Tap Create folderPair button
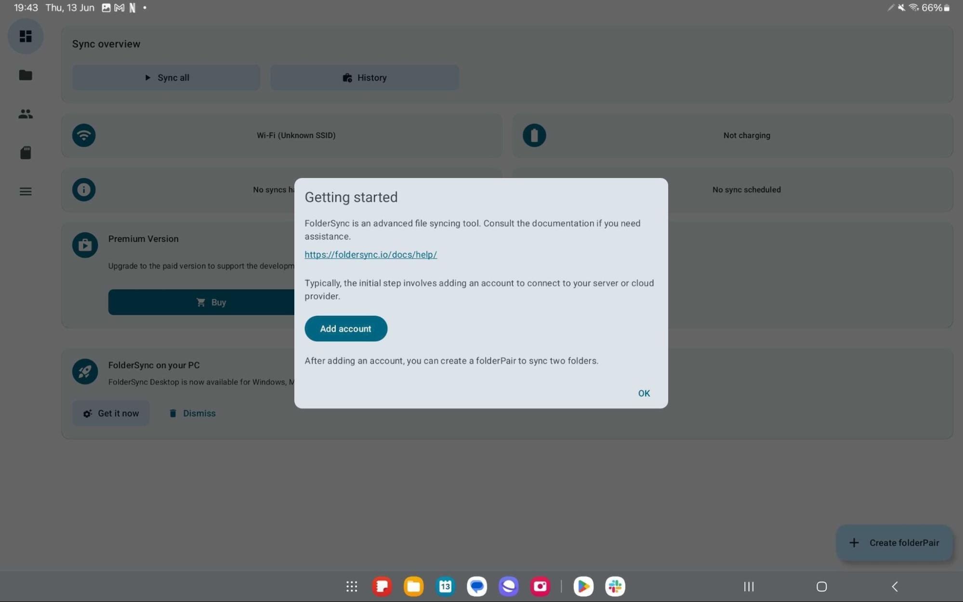The image size is (963, 602). (x=895, y=543)
